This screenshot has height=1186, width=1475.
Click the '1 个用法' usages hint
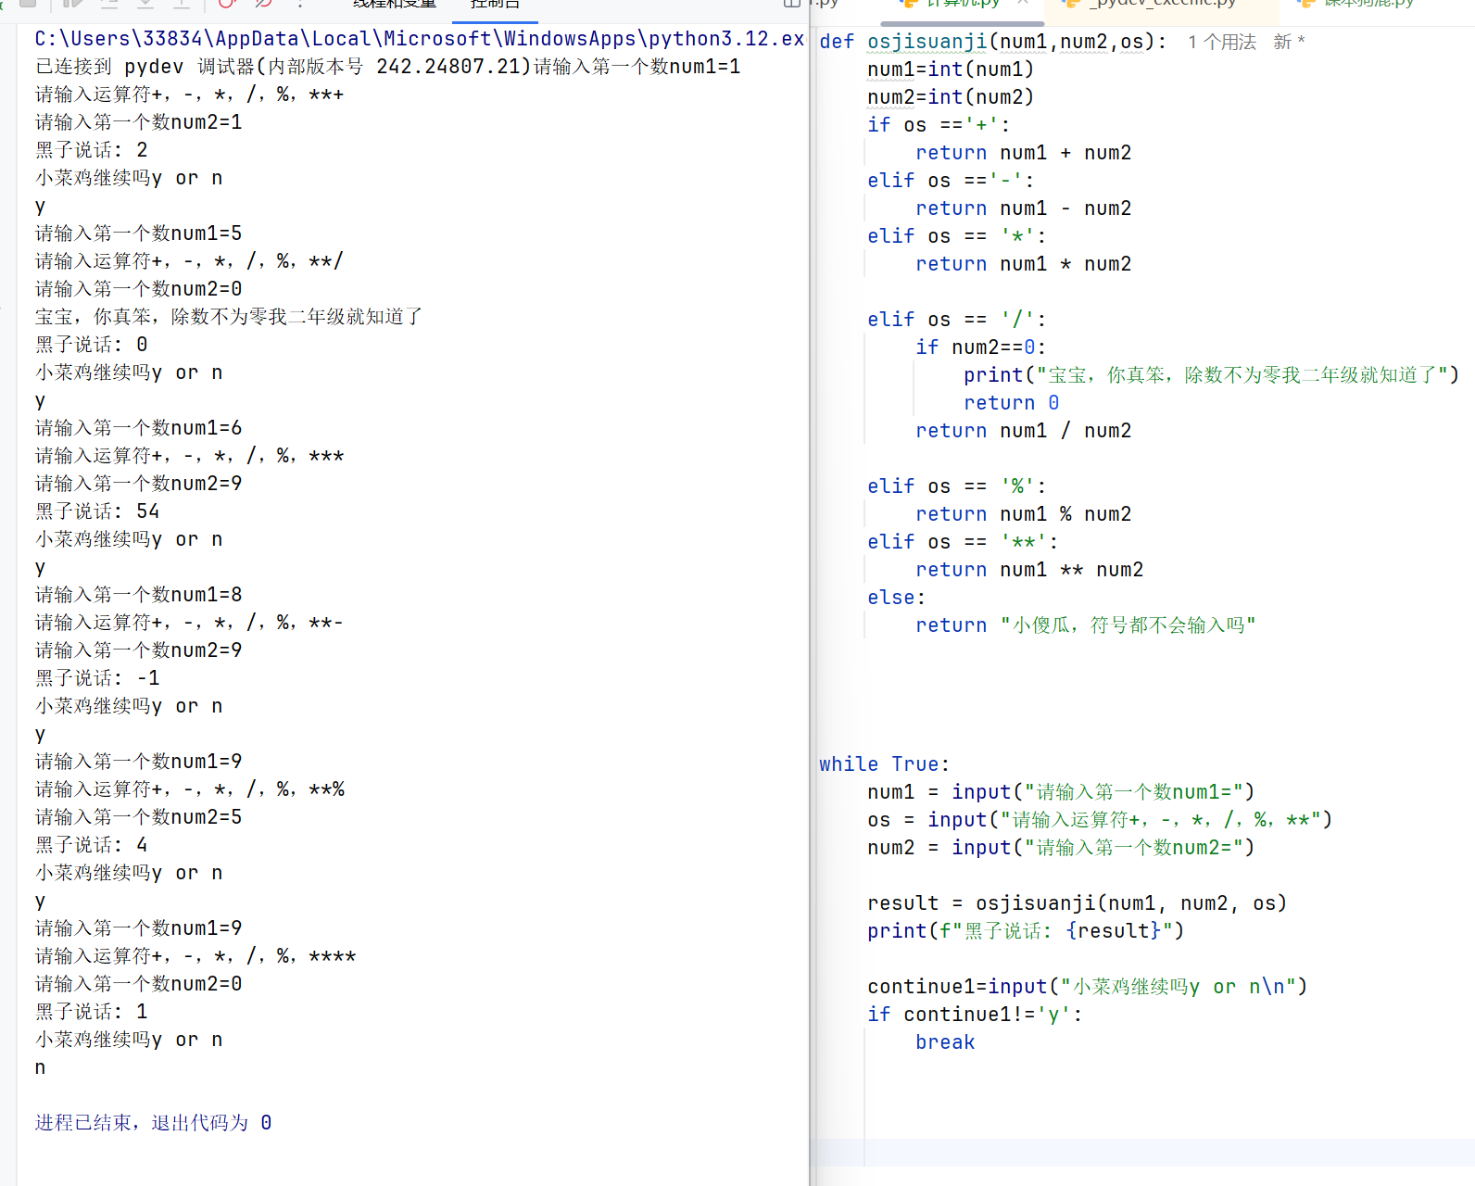[1222, 42]
